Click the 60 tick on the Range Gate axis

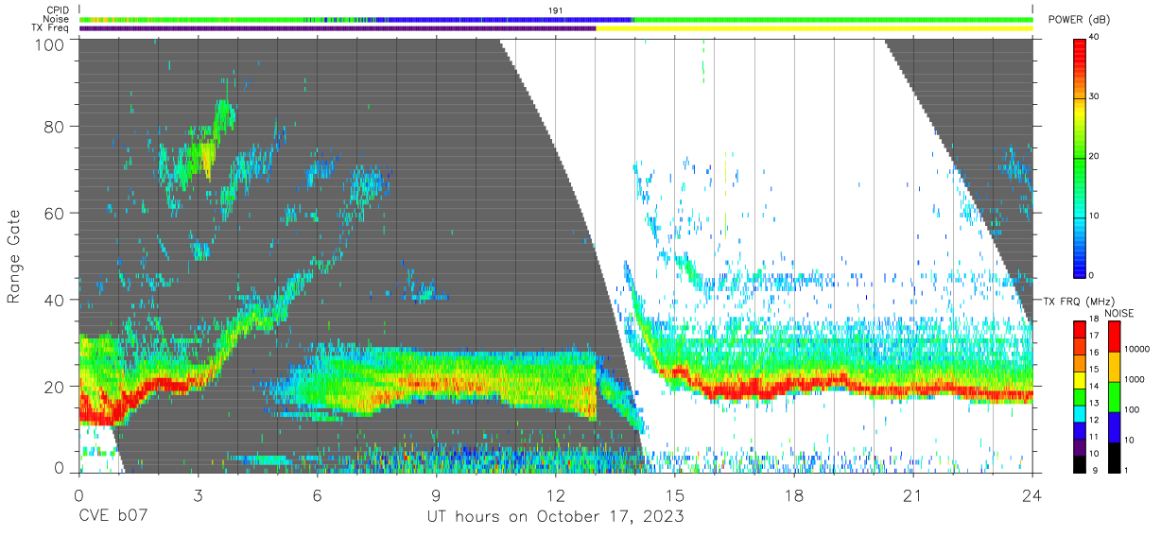(x=55, y=214)
